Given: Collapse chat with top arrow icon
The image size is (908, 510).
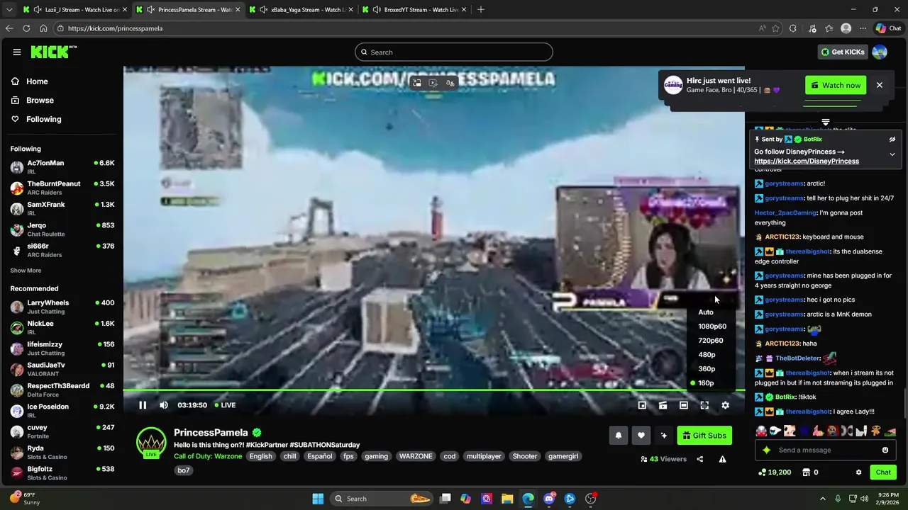Looking at the screenshot, I should 825,123.
